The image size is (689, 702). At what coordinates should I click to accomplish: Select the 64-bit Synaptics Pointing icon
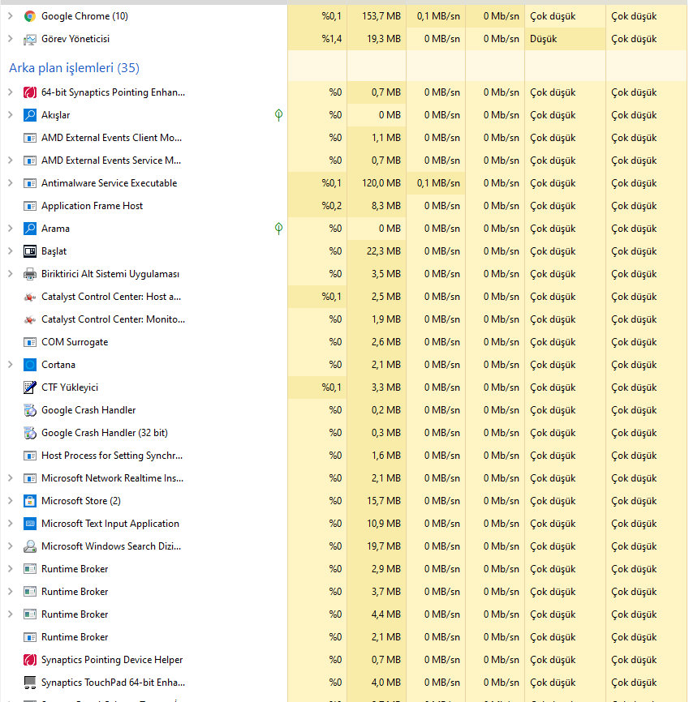click(x=29, y=92)
